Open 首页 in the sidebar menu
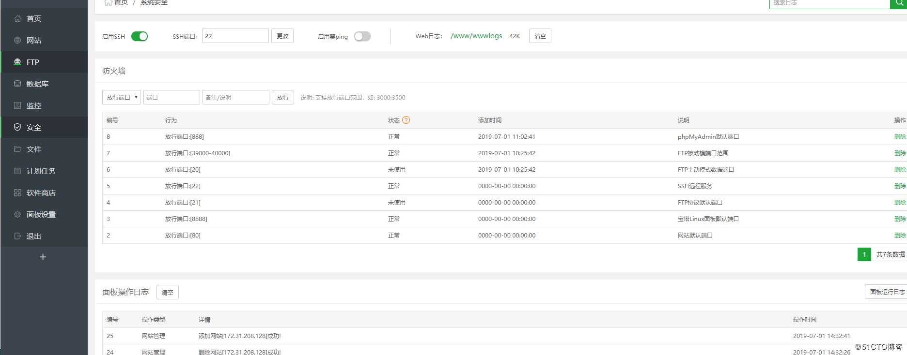Screen dimensions: 907x355 coord(34,18)
